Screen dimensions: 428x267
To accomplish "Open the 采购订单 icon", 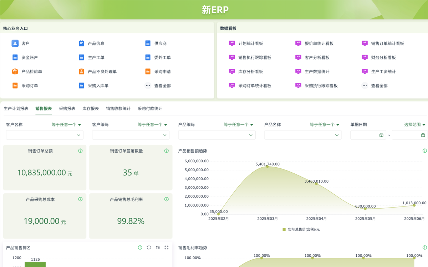I will 15,85.
